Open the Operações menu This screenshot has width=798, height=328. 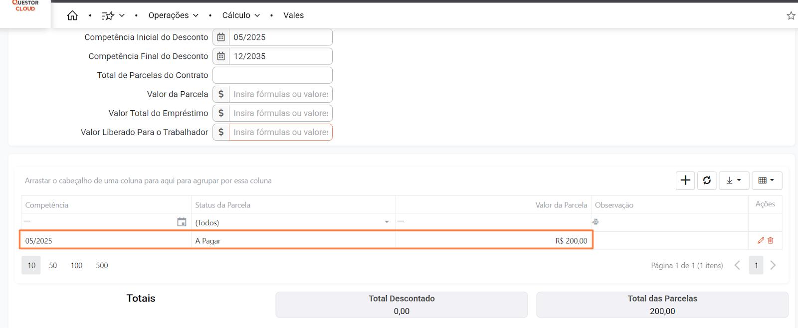point(174,15)
